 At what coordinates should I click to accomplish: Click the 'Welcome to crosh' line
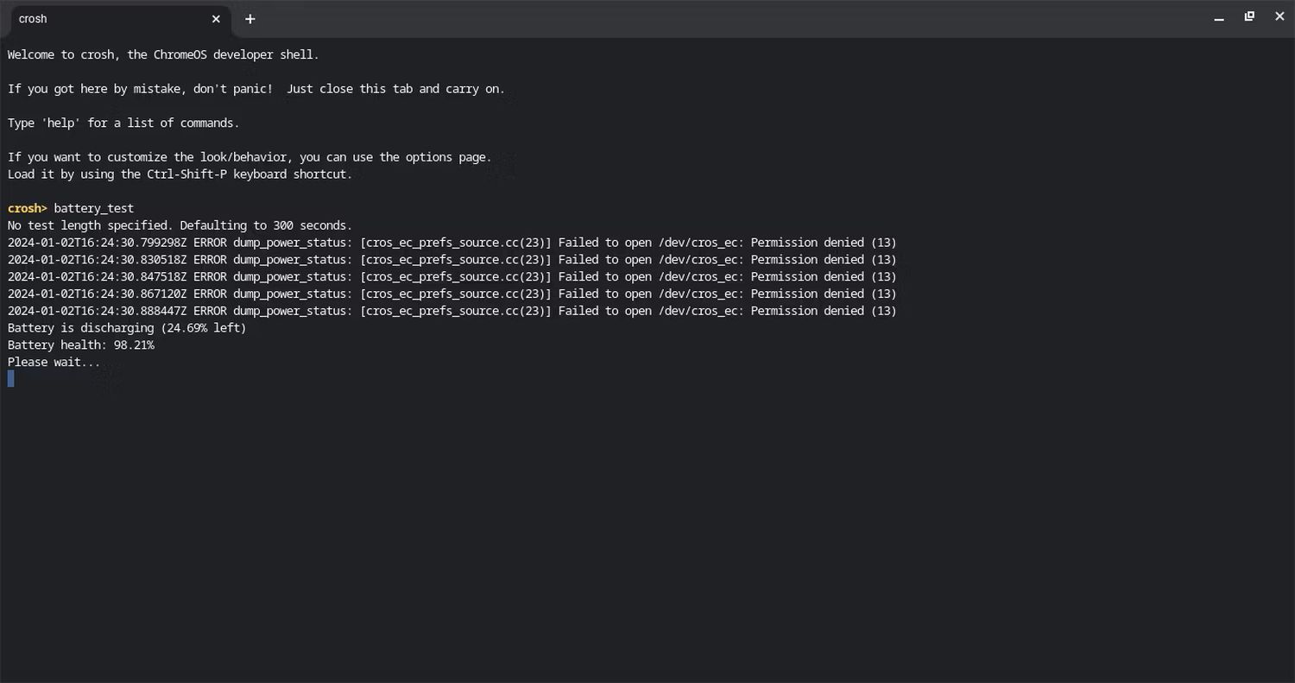click(163, 54)
